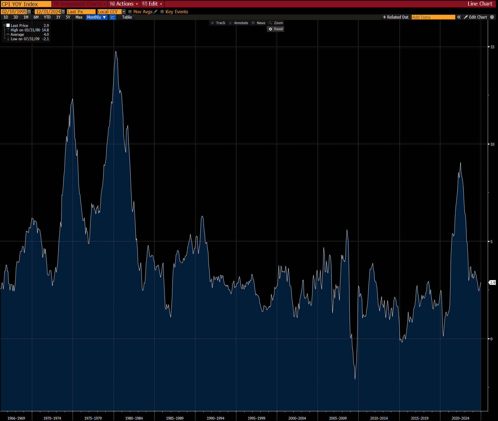Click the Reset zoom button
The height and width of the screenshot is (421, 498).
tap(275, 29)
